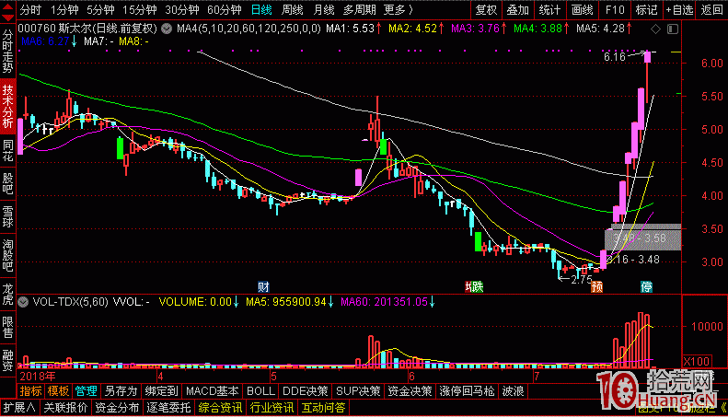Image resolution: width=728 pixels, height=418 pixels.
Task: Open 龙虎 in the left sidebar
Action: pyautogui.click(x=8, y=294)
